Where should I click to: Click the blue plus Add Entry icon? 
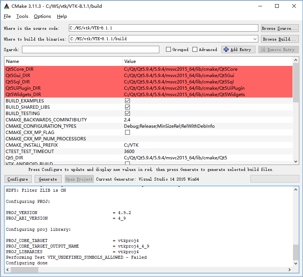(226, 50)
